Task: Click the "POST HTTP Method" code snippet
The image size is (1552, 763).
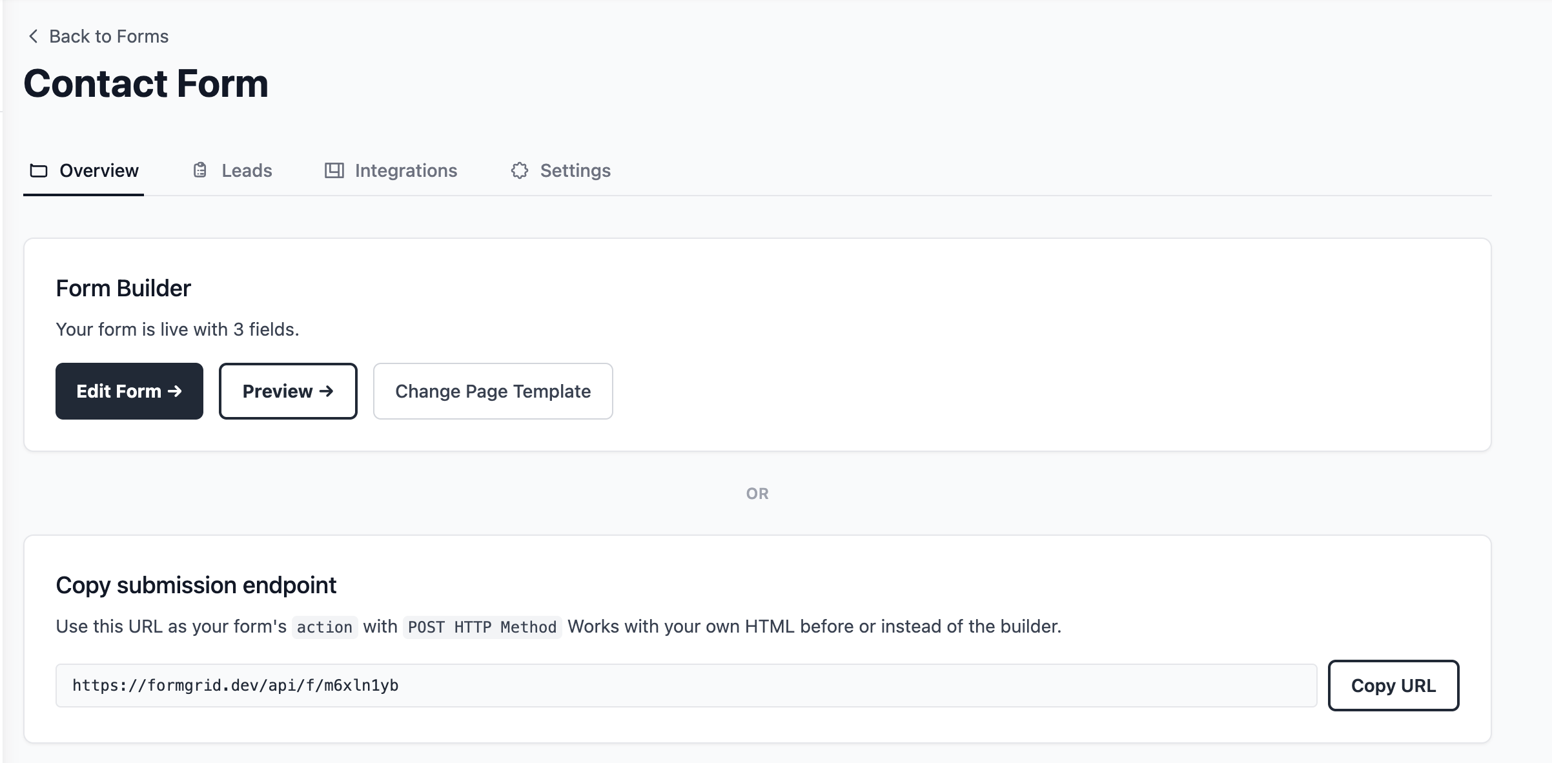Action: 482,627
